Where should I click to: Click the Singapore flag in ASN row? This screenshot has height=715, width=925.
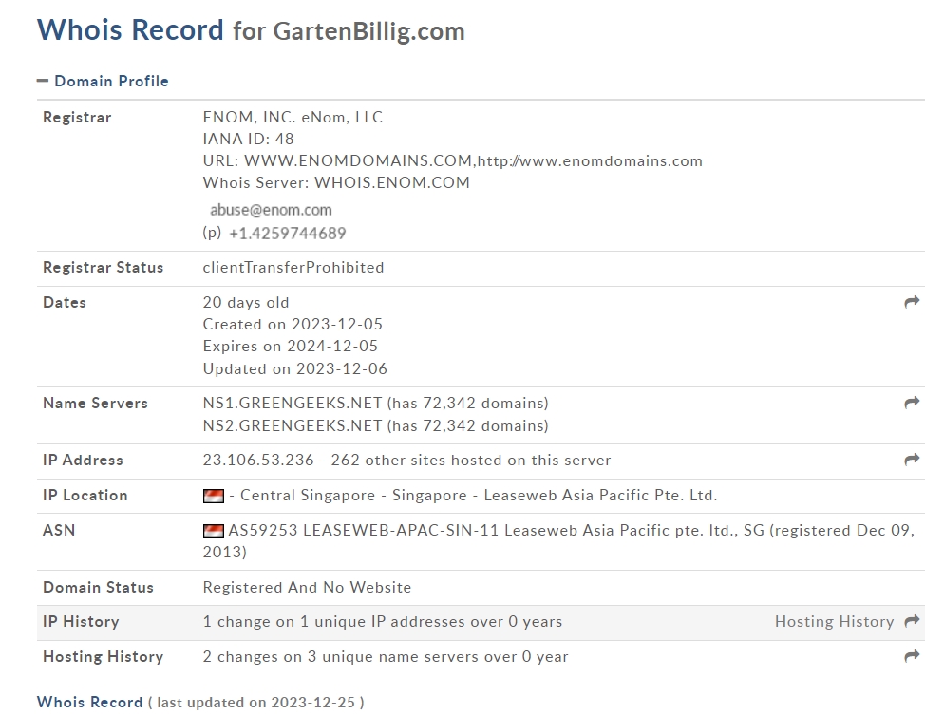click(x=213, y=531)
